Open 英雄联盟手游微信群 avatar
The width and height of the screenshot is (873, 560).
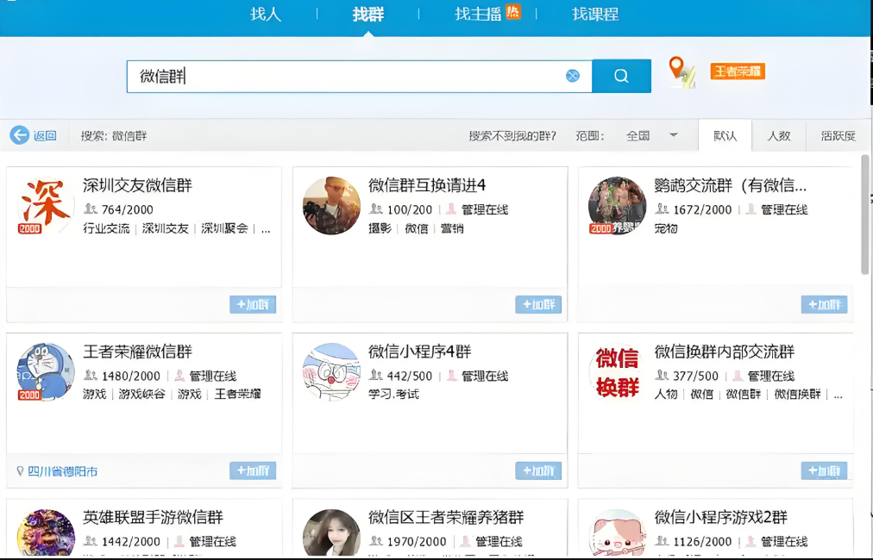46,532
